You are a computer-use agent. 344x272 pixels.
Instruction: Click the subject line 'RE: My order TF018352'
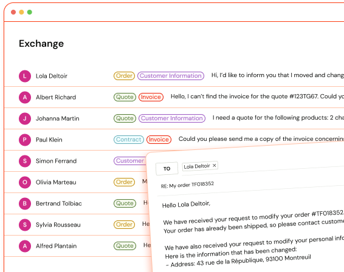[x=187, y=185]
